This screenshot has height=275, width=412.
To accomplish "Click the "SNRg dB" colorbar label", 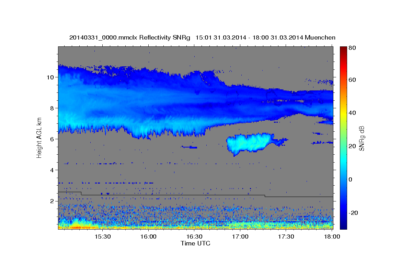I will pyautogui.click(x=362, y=139).
